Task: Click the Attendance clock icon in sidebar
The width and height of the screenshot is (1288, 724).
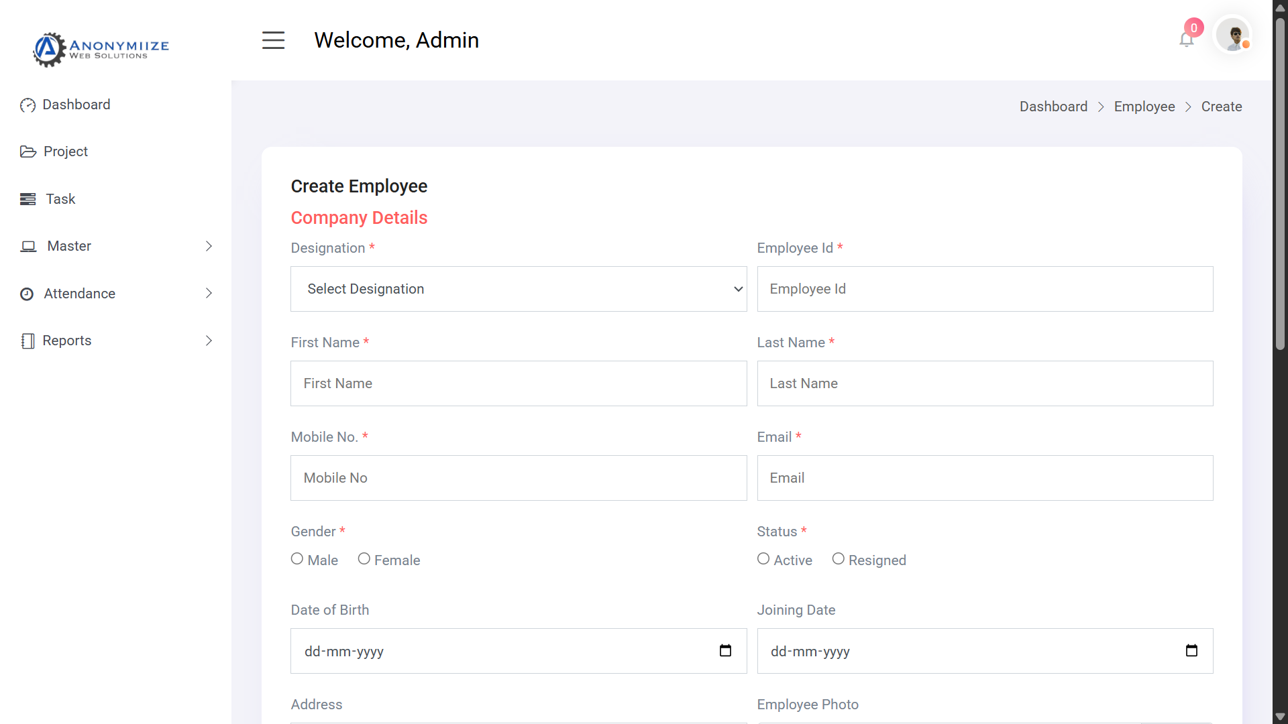Action: pyautogui.click(x=27, y=294)
